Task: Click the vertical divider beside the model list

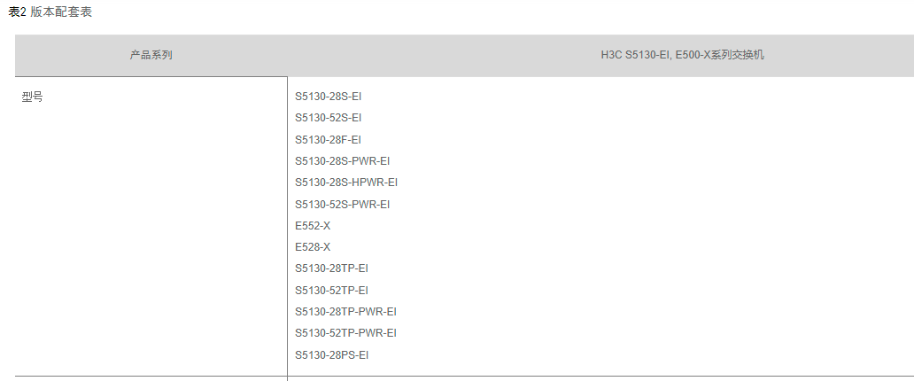Action: click(x=287, y=222)
